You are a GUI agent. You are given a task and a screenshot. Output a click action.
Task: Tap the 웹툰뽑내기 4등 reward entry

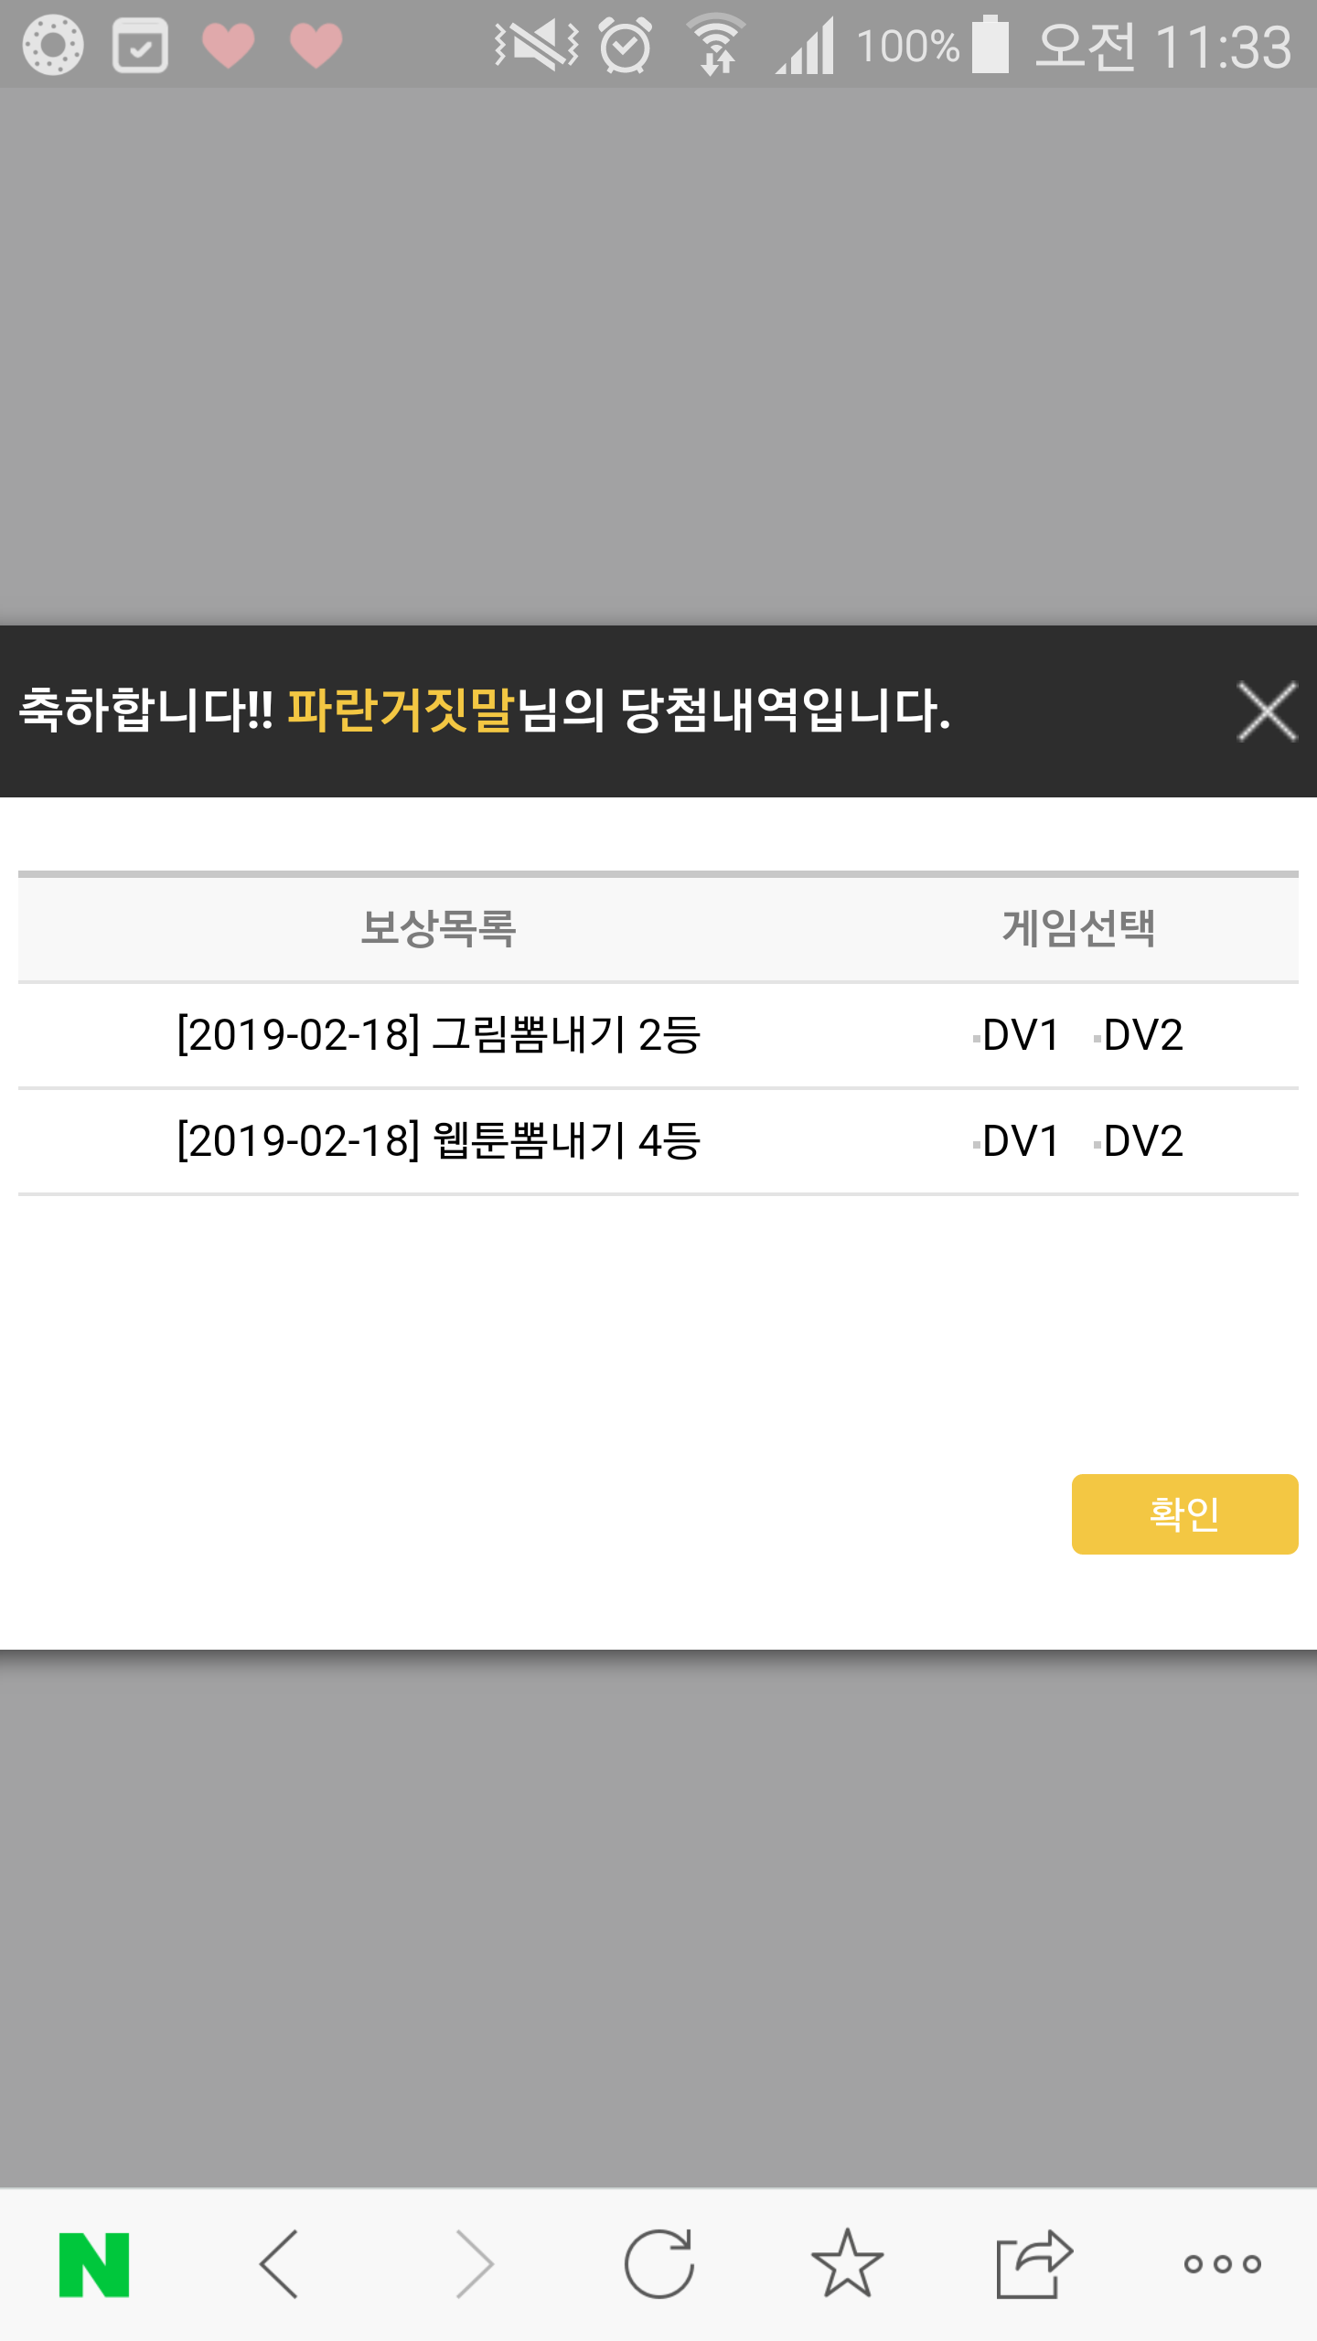(x=439, y=1141)
